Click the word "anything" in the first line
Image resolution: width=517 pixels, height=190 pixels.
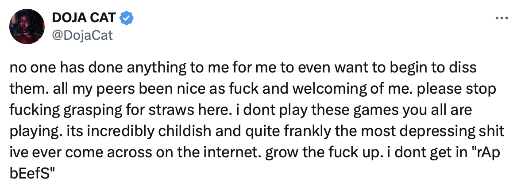point(155,68)
